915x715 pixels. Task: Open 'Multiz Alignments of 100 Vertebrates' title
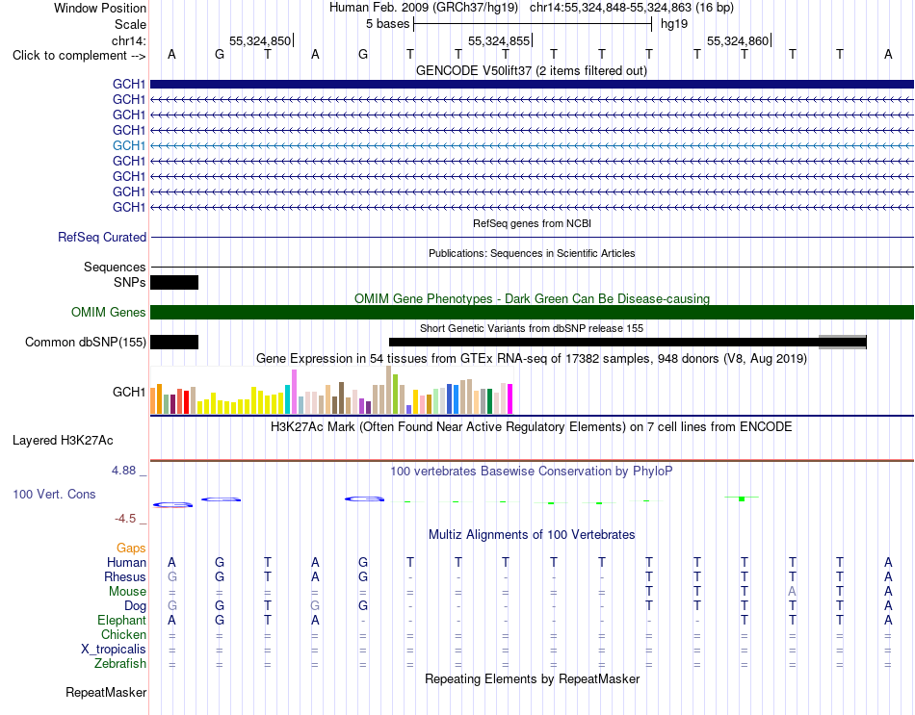pos(532,535)
